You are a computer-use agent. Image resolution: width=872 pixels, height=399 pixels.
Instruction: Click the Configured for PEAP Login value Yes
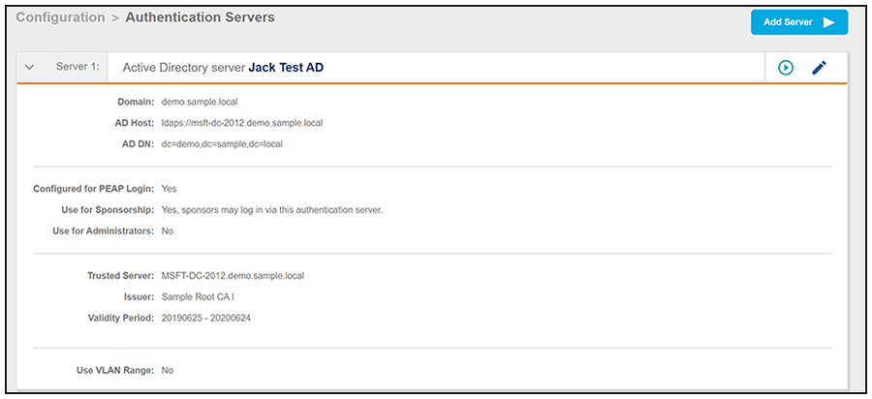click(x=169, y=189)
